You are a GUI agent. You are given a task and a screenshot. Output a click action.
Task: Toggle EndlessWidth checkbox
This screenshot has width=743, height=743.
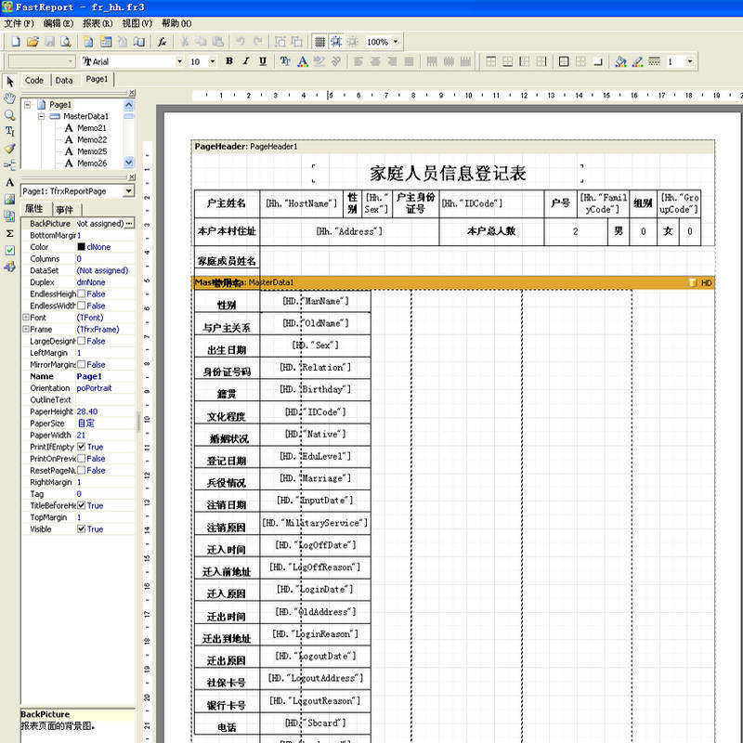[81, 306]
